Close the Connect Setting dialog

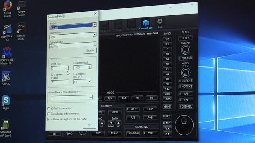point(96,14)
